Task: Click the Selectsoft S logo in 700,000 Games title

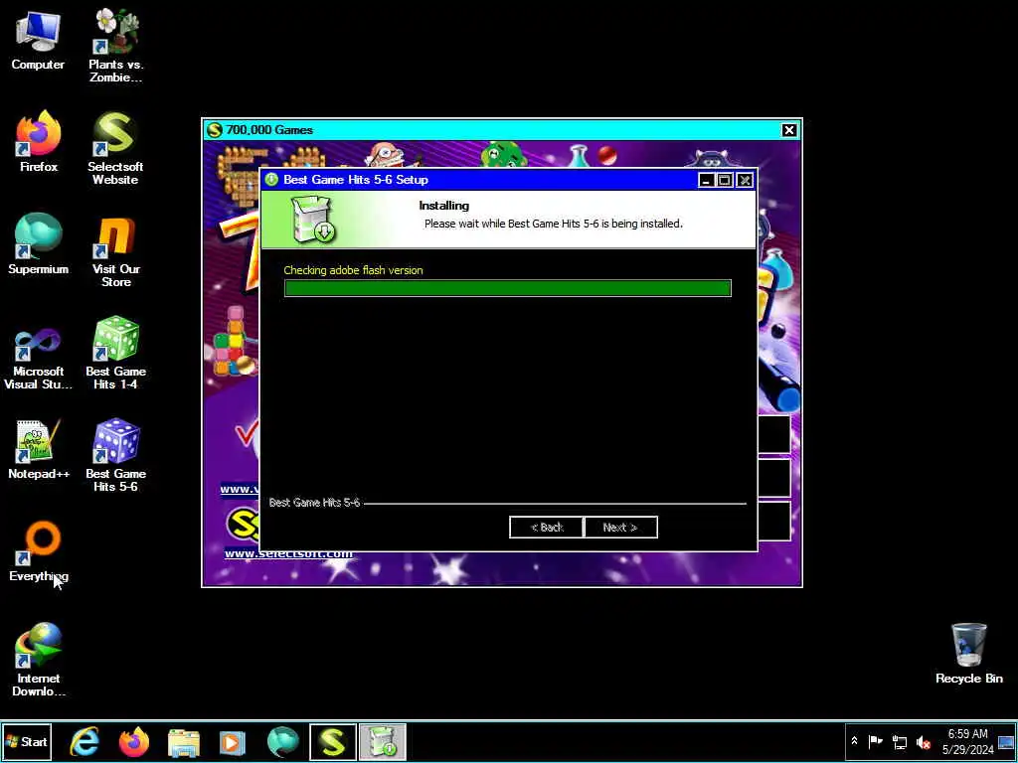Action: 215,130
